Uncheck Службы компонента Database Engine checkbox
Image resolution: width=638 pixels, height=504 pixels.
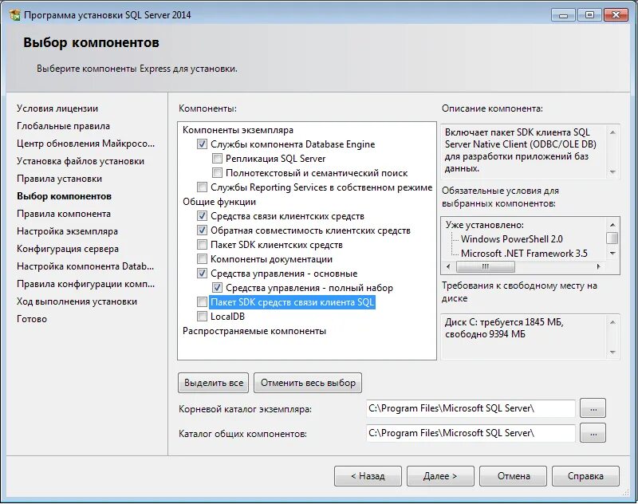(x=202, y=144)
